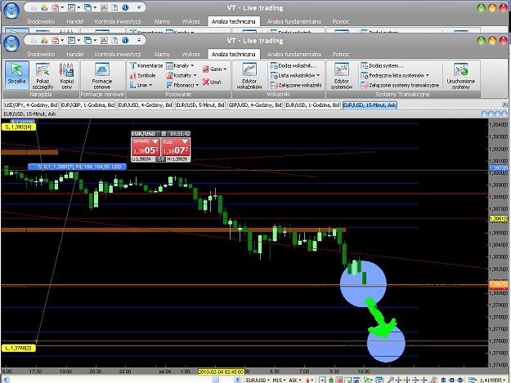Switch to EUR/USD, 4-Godziny, Bid chart tab
The width and height of the screenshot is (511, 383).
(x=145, y=105)
